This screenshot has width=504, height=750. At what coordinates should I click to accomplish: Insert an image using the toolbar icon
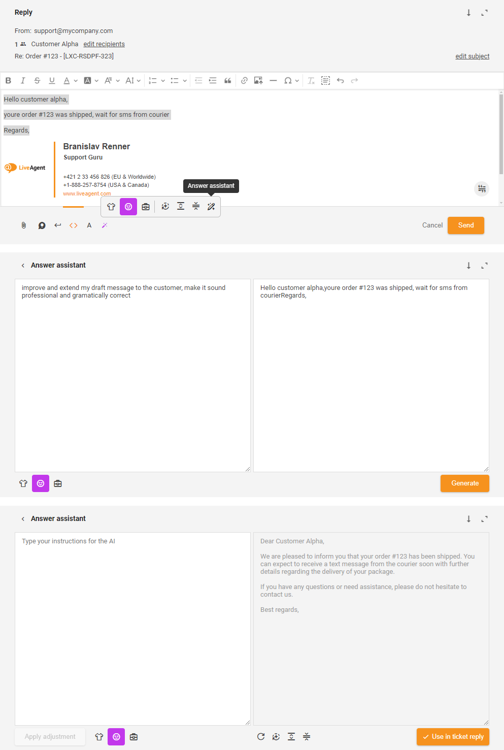pyautogui.click(x=258, y=81)
